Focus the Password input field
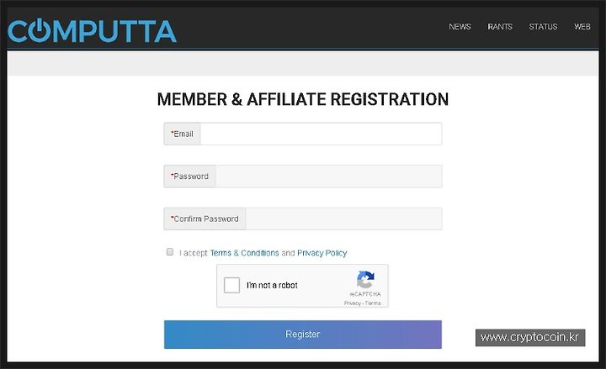606x369 pixels. pos(329,177)
